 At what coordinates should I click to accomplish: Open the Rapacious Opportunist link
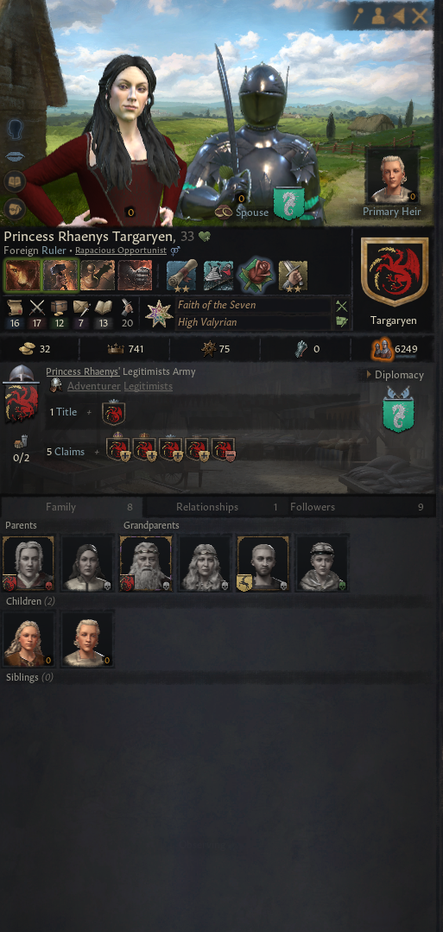[x=121, y=250]
